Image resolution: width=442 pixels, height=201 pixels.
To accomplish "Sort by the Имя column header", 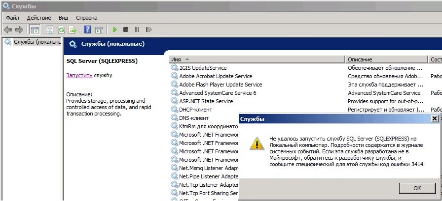I will (258, 59).
